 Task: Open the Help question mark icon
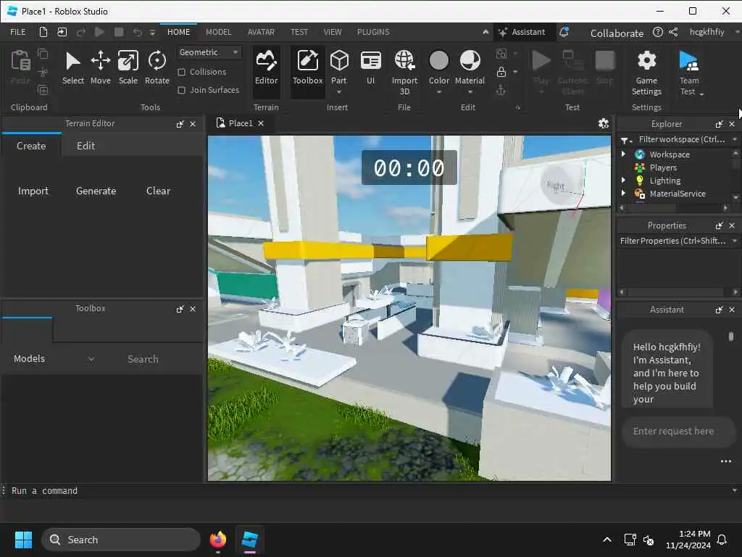click(x=658, y=32)
